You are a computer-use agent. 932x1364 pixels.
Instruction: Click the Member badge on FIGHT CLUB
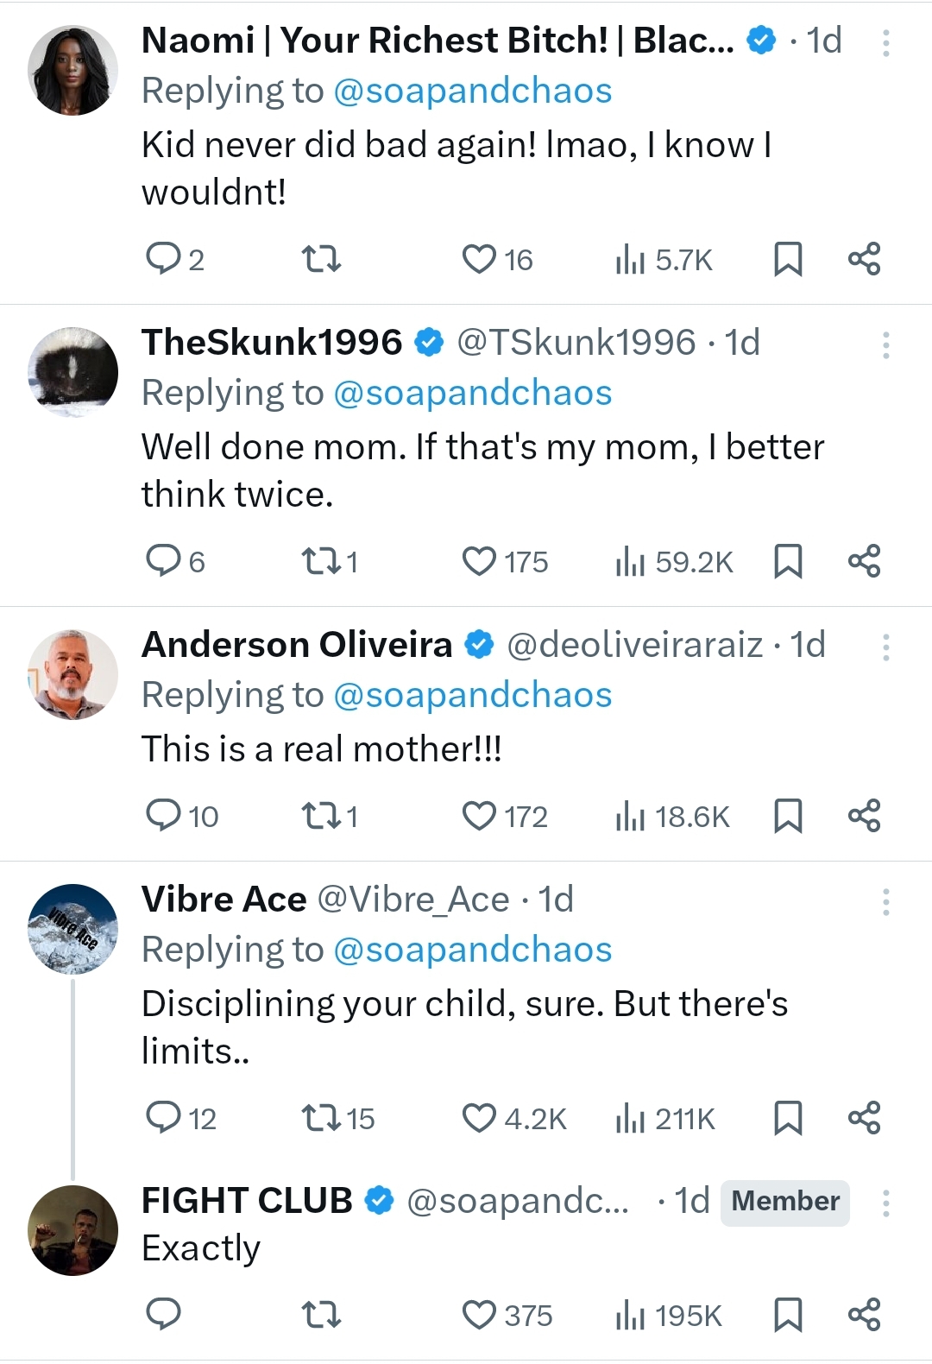pos(784,1202)
